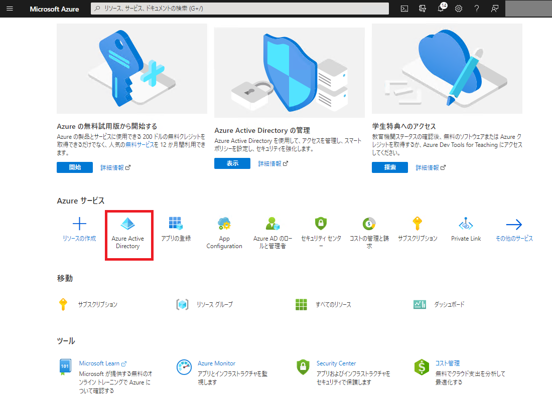Open the Azure Monitor link
Viewport: 552px width, 398px height.
pyautogui.click(x=216, y=363)
